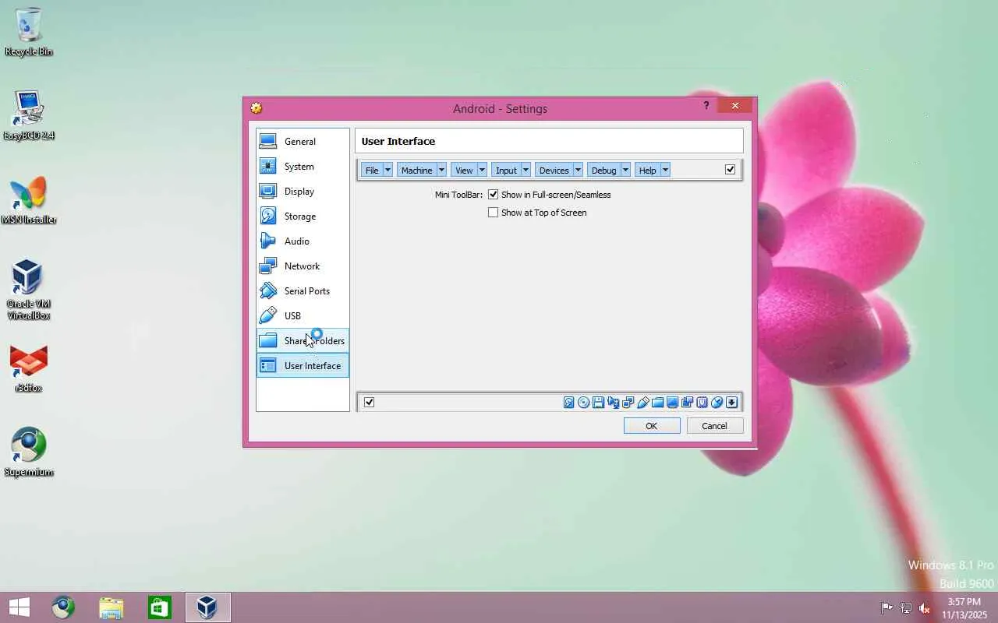Open the Shared Folders settings page
The width and height of the screenshot is (998, 623).
[x=303, y=341]
